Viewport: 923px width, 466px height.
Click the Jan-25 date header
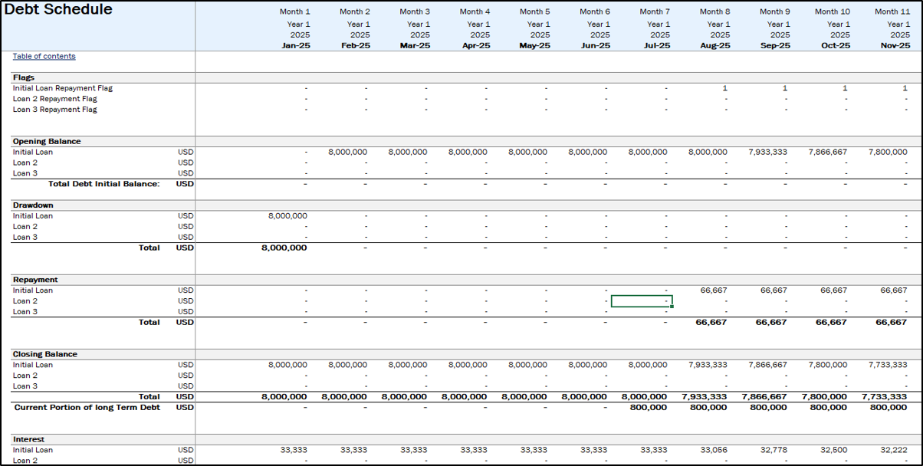point(295,45)
